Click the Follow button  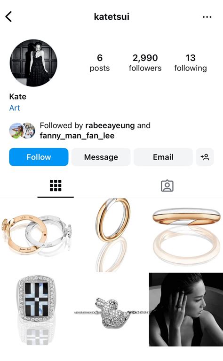click(39, 157)
